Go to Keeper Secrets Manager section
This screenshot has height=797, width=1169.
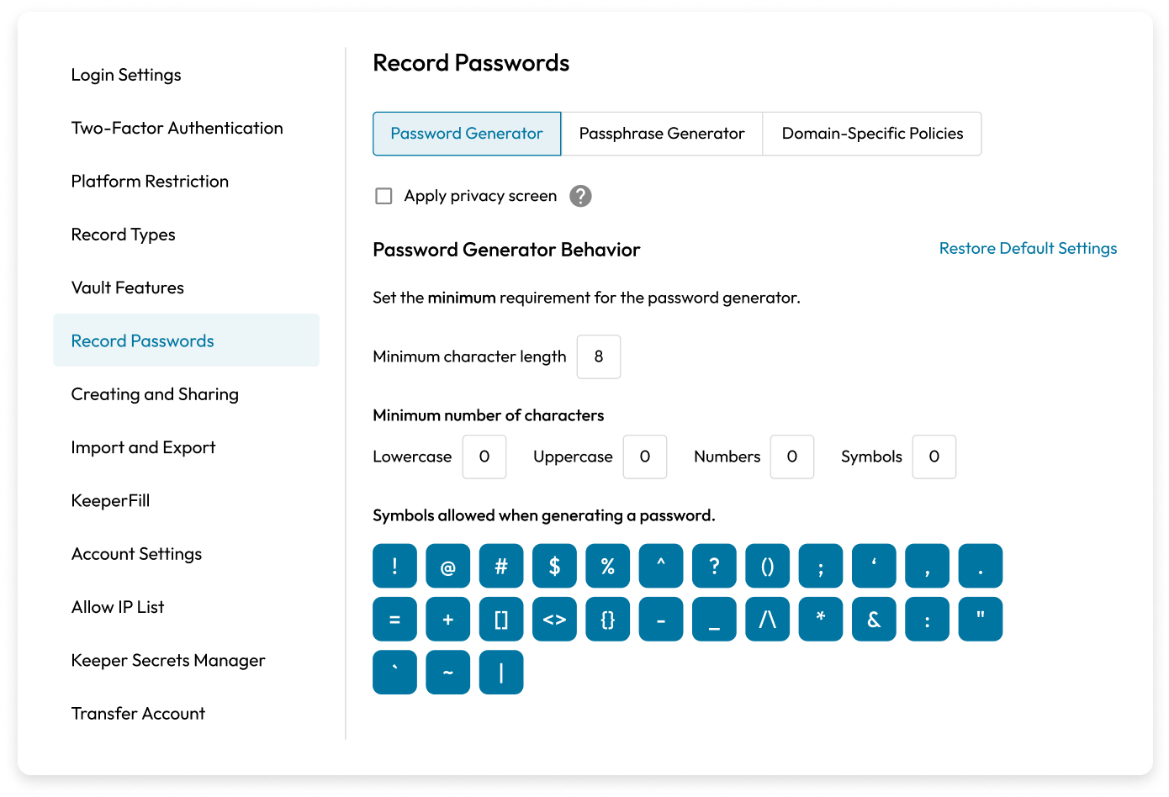coord(168,660)
